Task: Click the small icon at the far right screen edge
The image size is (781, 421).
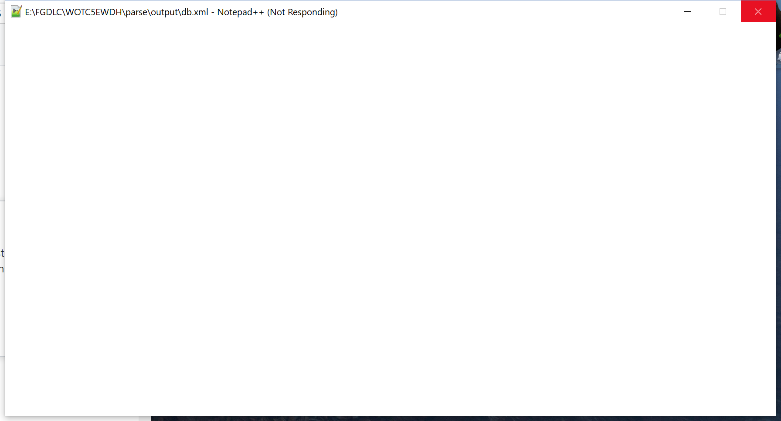Action: click(778, 56)
